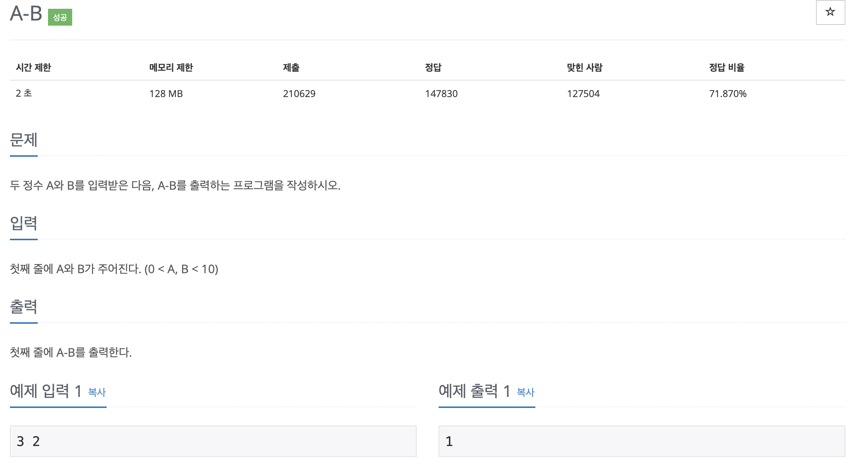Click the solver count 127504
The image size is (856, 468).
(583, 94)
